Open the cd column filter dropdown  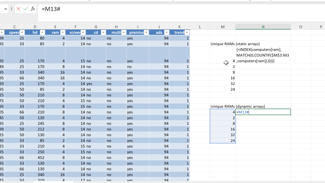(103, 33)
